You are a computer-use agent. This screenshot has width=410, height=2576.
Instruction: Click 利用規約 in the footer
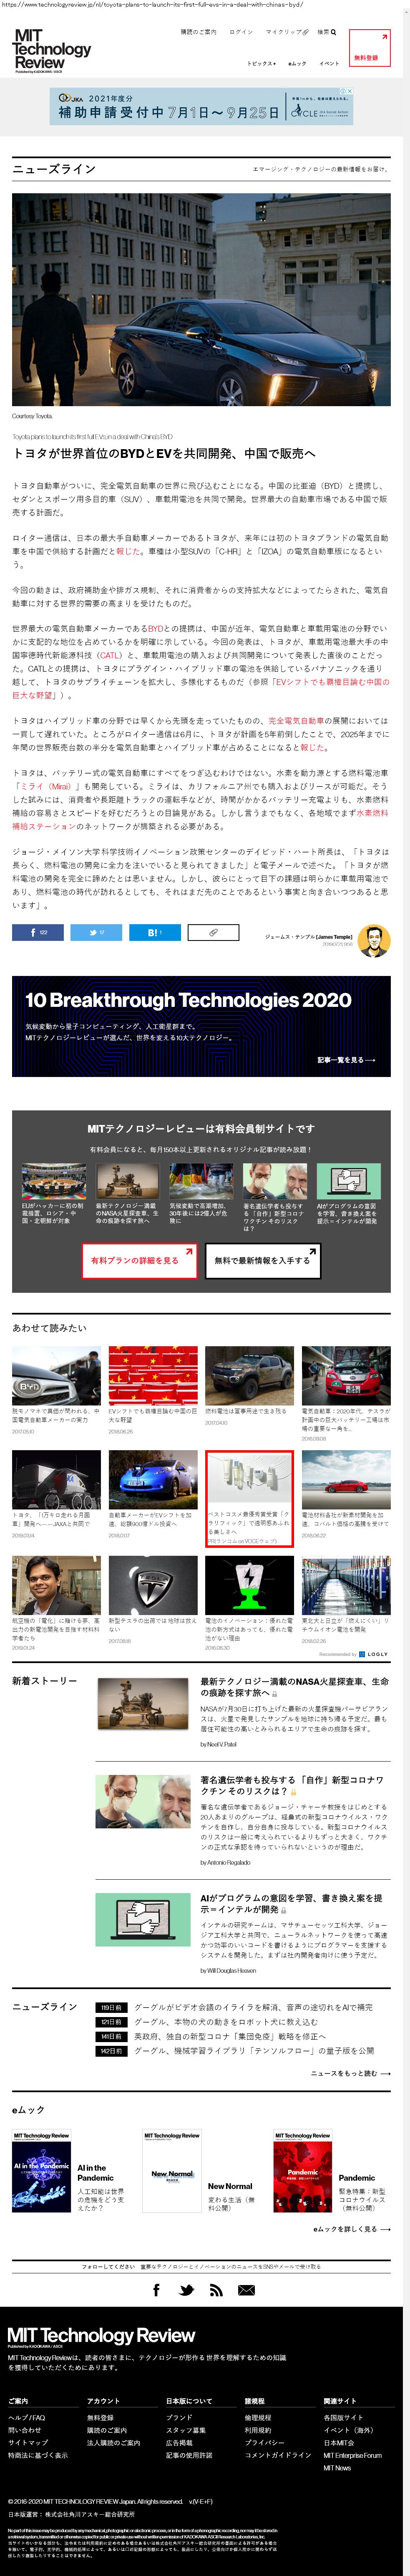pos(258,2430)
